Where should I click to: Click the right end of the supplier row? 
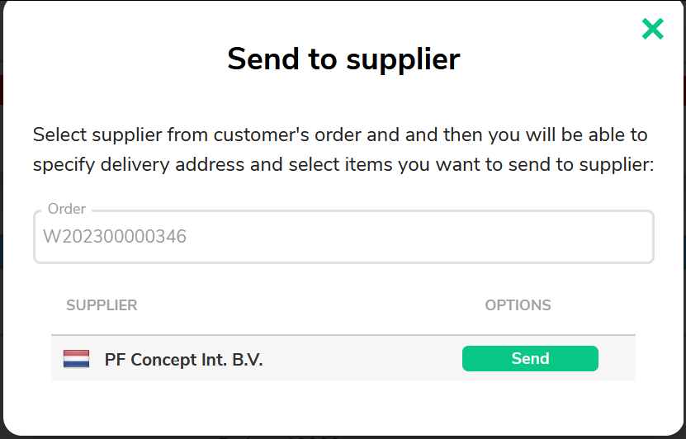tap(617, 359)
